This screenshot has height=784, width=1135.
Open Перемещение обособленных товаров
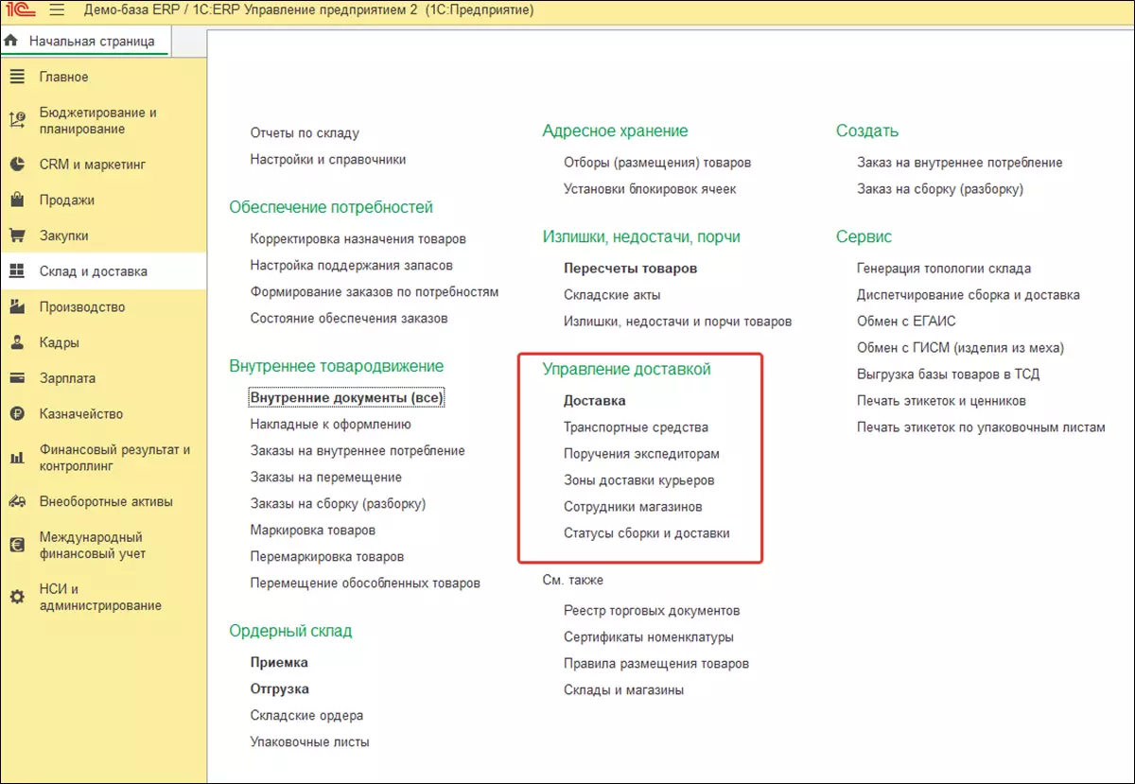point(365,584)
